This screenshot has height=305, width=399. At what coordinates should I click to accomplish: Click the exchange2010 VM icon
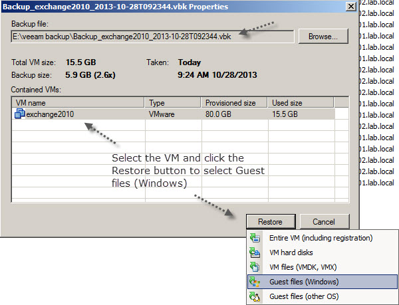coord(19,114)
